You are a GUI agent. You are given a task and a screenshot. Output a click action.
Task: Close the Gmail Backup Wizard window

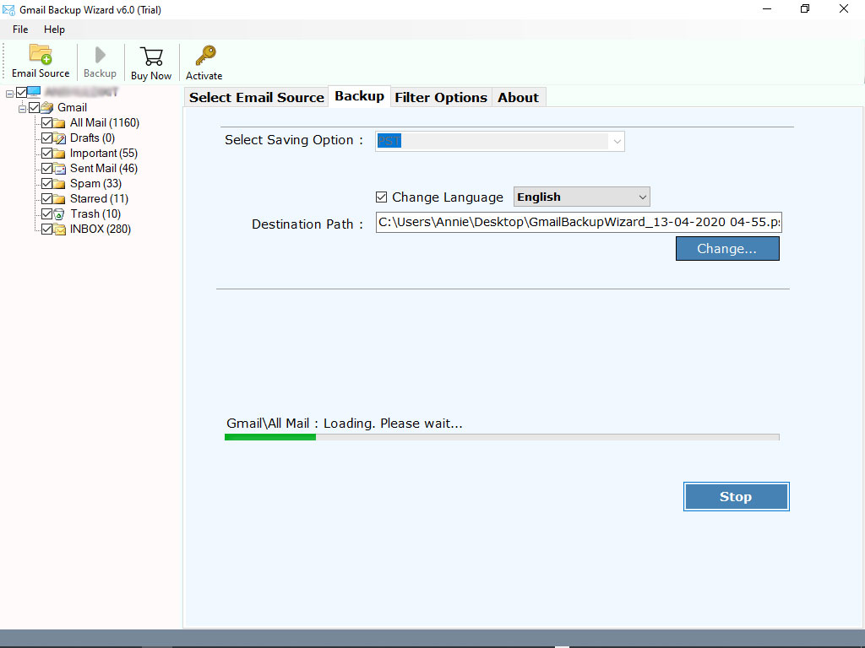coord(844,8)
